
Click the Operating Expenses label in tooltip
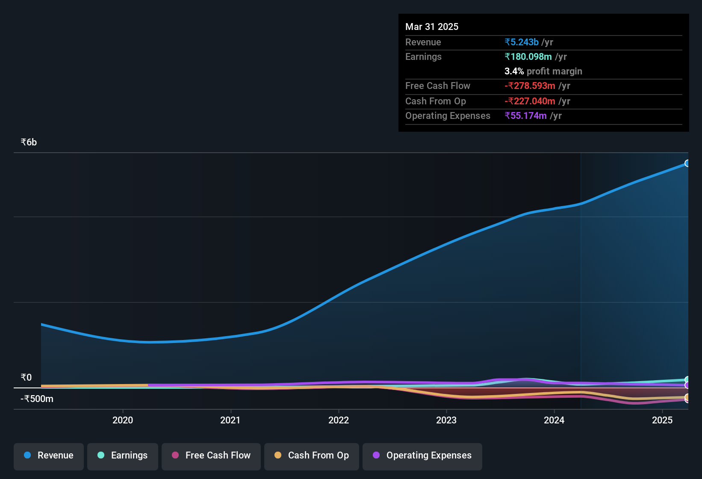point(448,116)
